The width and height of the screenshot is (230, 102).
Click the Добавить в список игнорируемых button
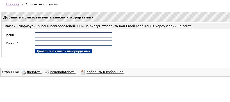tap(63, 51)
